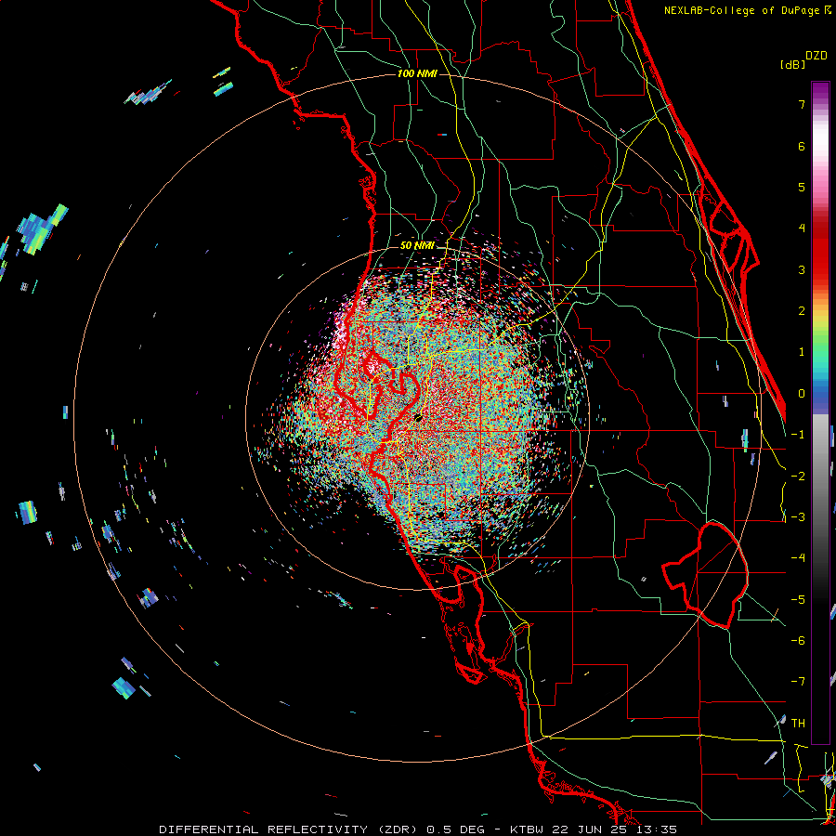
Task: Click the positive "7" color scale tick label
Action: tap(802, 104)
